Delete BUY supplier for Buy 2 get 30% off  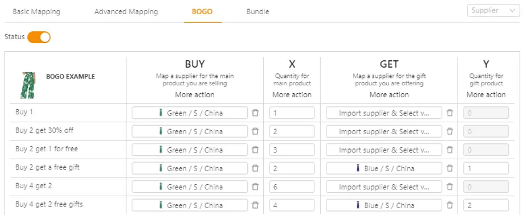(x=255, y=131)
